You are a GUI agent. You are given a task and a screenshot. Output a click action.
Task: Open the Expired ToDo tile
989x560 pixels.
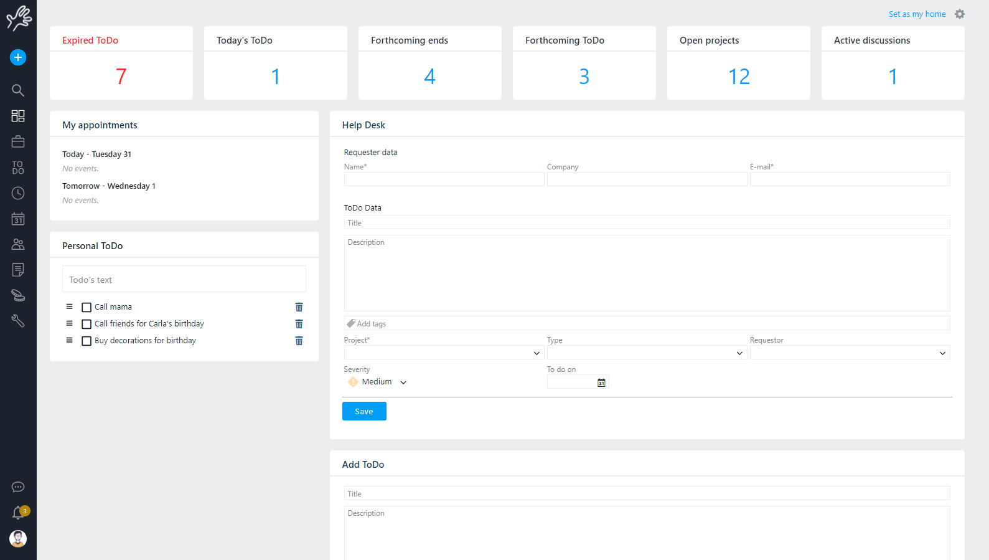[121, 63]
